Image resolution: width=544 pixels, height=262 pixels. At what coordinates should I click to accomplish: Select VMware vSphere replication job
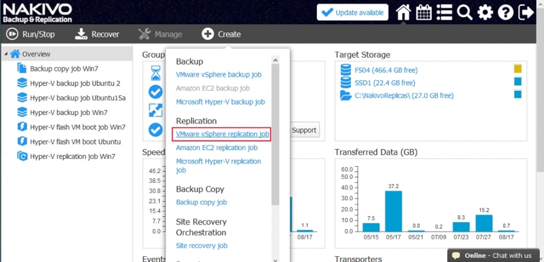click(x=222, y=134)
